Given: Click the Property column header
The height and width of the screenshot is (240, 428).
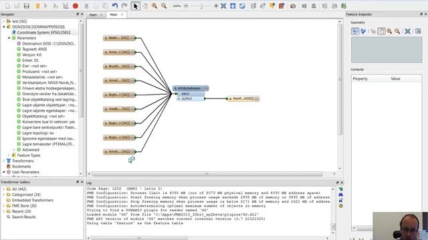Looking at the screenshot, I should (360, 79).
